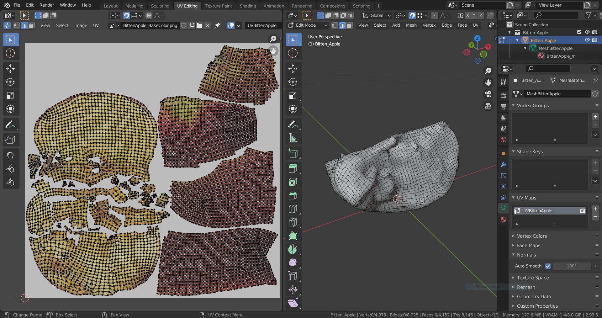602x318 pixels.
Task: Select the Knife tool
Action: click(x=293, y=222)
